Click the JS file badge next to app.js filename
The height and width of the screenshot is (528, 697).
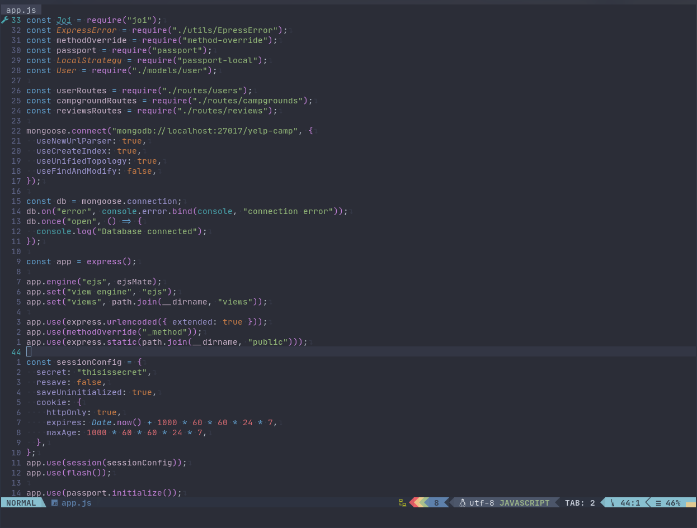pyautogui.click(x=54, y=503)
